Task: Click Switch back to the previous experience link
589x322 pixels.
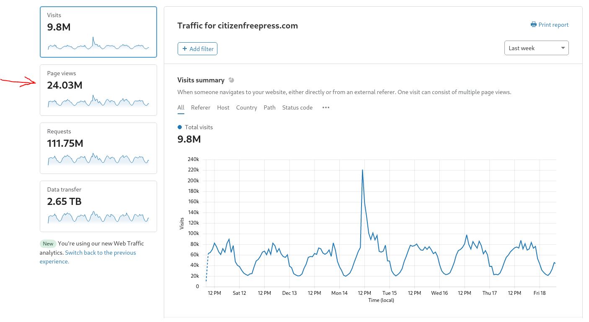Action: 88,257
